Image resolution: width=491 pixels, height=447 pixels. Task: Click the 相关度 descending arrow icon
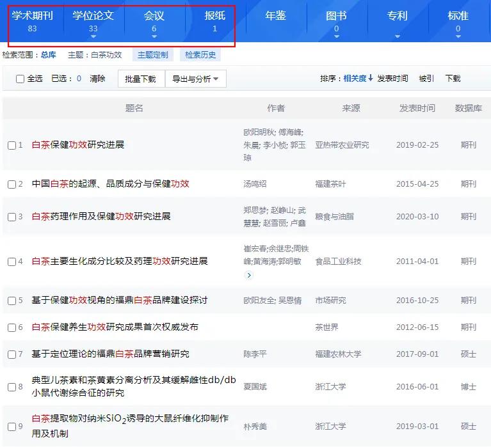(371, 78)
